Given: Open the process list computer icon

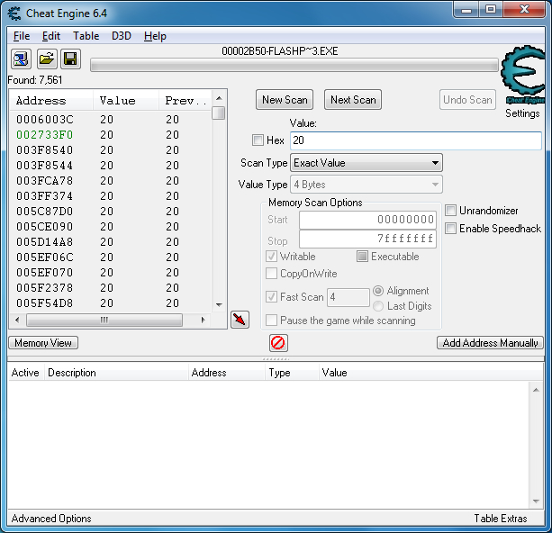Looking at the screenshot, I should click(x=21, y=59).
